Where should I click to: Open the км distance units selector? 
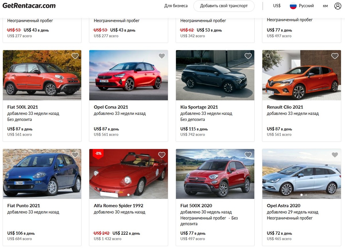point(325,5)
